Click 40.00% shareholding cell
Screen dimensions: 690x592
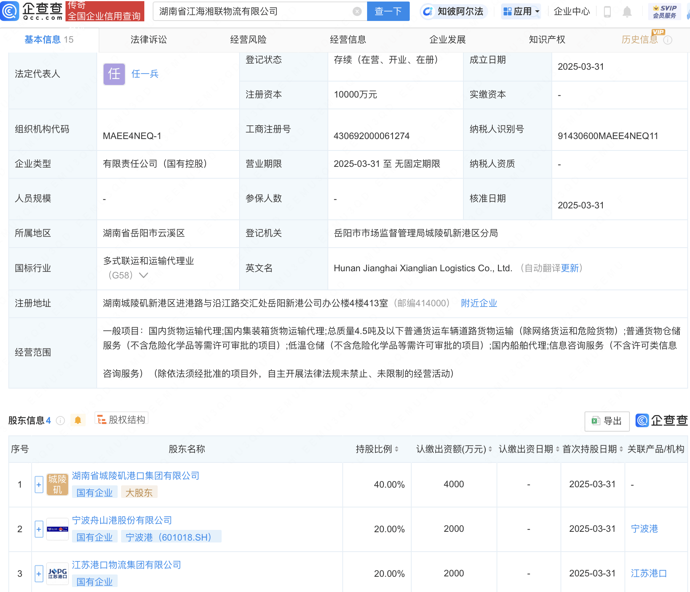tap(389, 485)
